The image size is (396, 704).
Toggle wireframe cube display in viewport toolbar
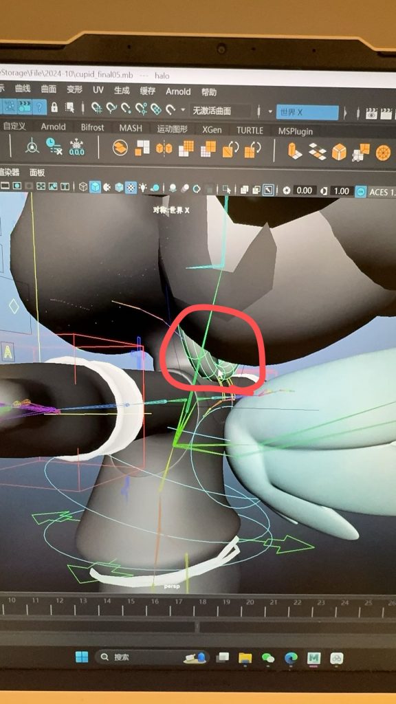[83, 187]
